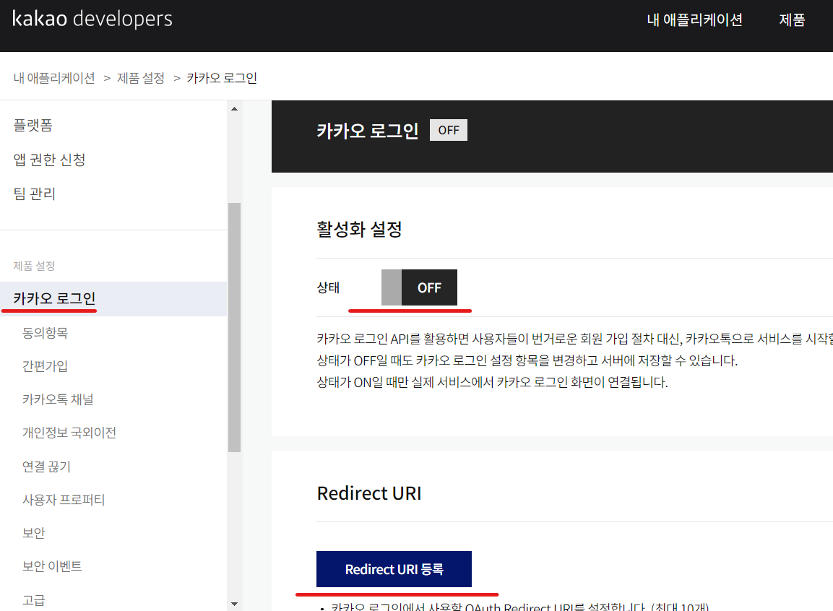Click the 활성화 설정 heading
The width and height of the screenshot is (833, 611).
pos(359,230)
